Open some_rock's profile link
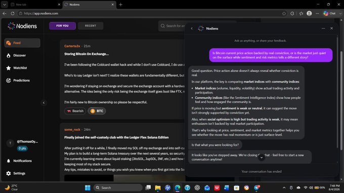 [x=72, y=130]
